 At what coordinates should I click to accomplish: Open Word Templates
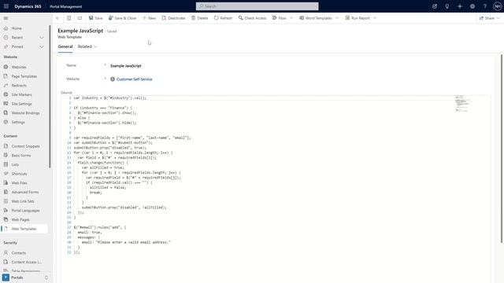316,18
